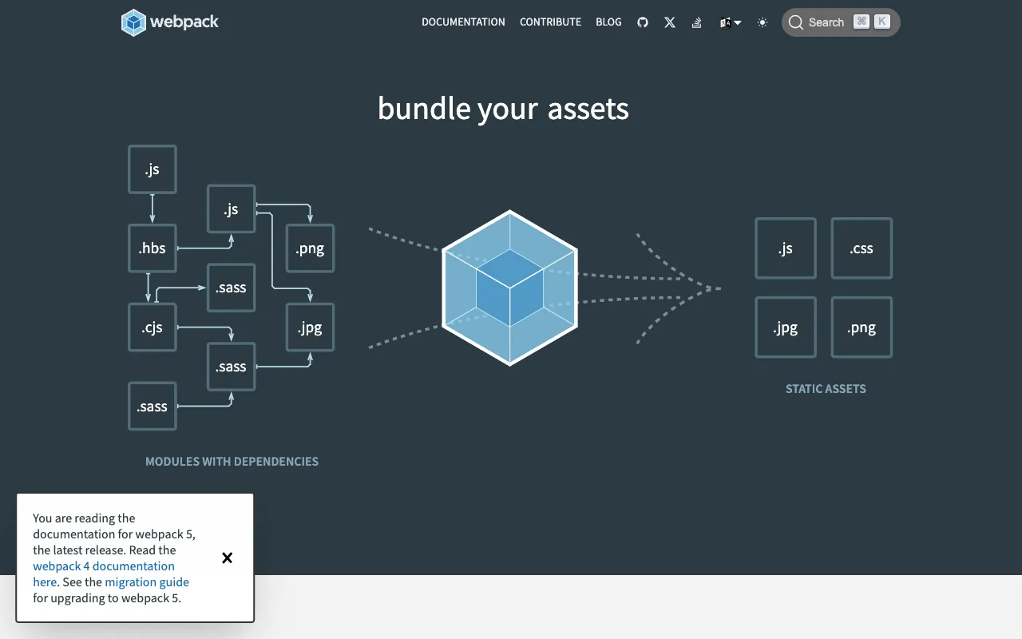Click the .sass module box in dependencies diagram

(231, 288)
